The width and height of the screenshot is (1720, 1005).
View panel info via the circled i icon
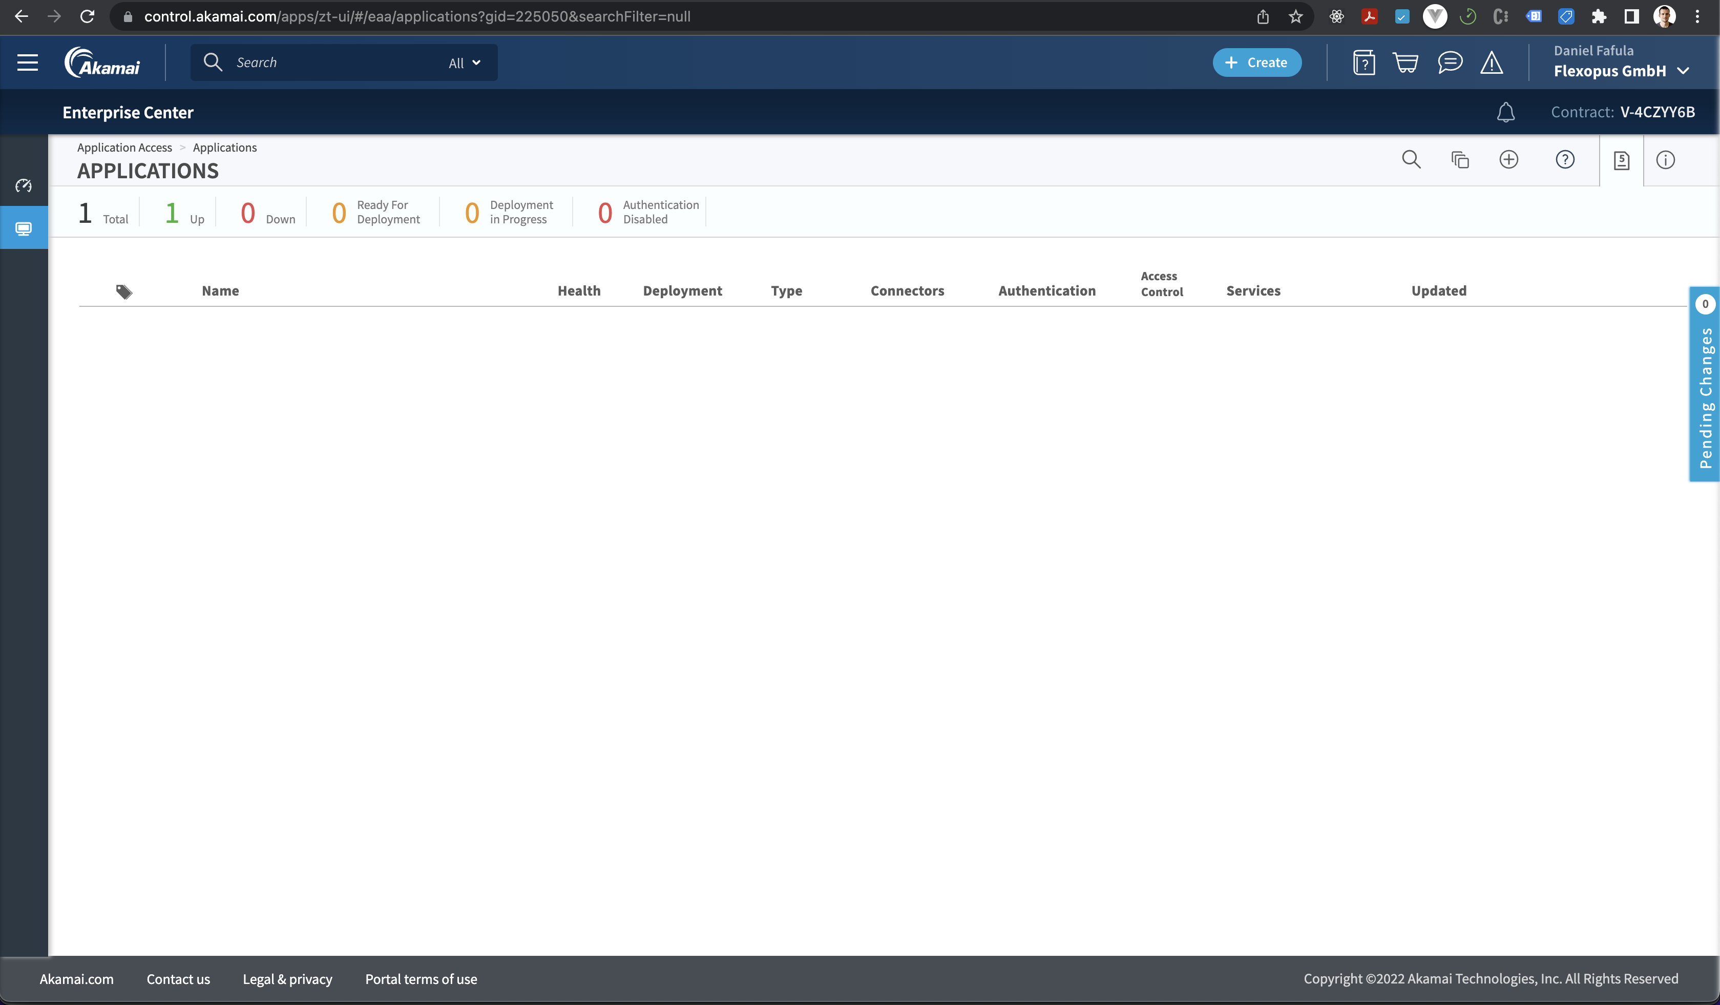click(x=1665, y=160)
